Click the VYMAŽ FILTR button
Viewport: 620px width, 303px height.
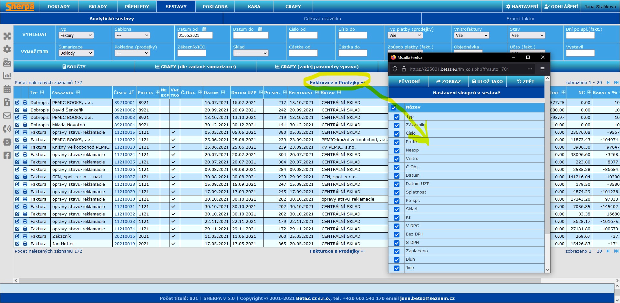(x=35, y=52)
